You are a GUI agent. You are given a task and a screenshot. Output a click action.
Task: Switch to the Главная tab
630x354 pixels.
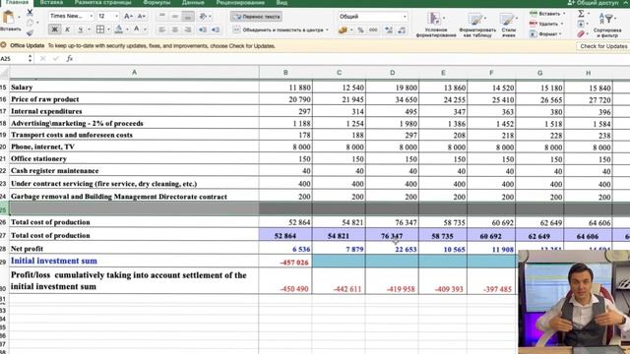17,3
